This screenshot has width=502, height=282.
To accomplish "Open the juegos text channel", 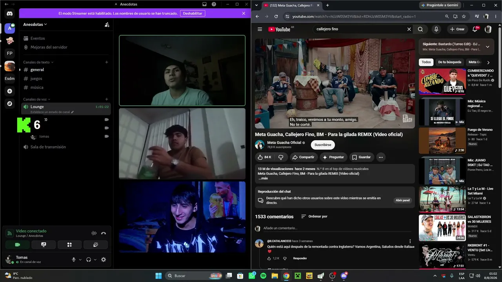I will tap(65, 78).
